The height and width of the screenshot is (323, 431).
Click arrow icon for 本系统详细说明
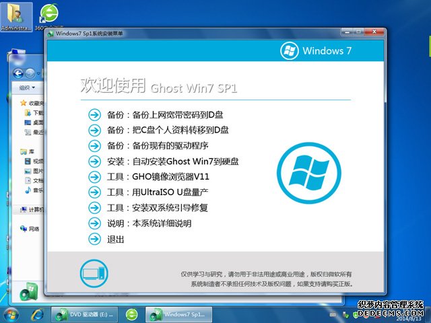(x=94, y=223)
